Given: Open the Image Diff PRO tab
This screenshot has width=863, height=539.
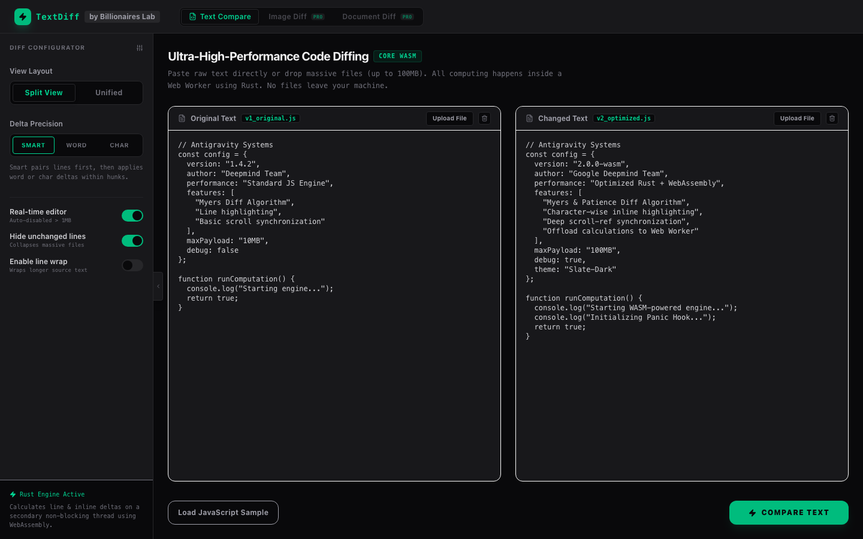Looking at the screenshot, I should click(x=296, y=17).
